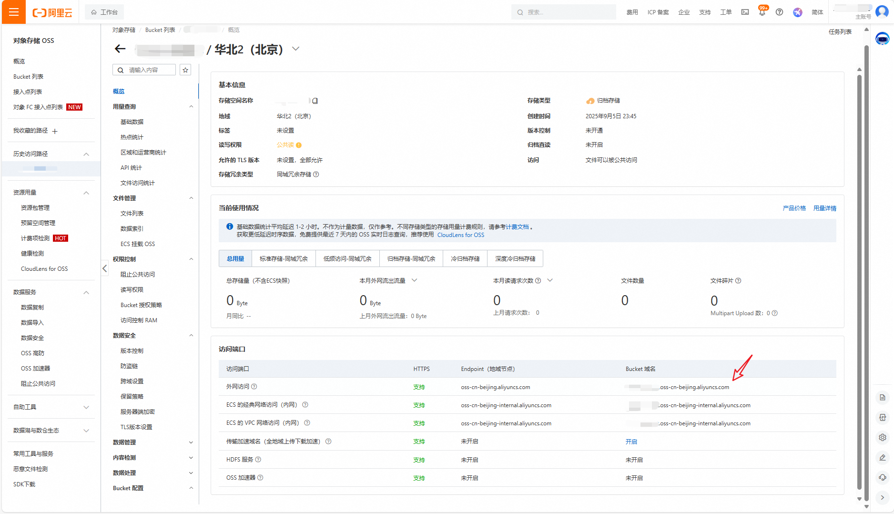Collapse the 资源用量 section
This screenshot has width=894, height=514.
coord(86,193)
